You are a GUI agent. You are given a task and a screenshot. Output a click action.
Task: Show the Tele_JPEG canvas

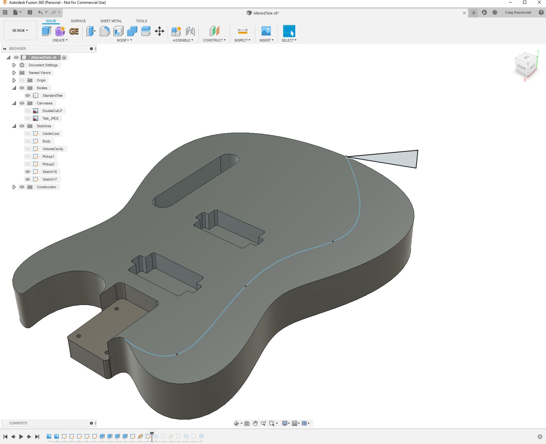(x=28, y=118)
